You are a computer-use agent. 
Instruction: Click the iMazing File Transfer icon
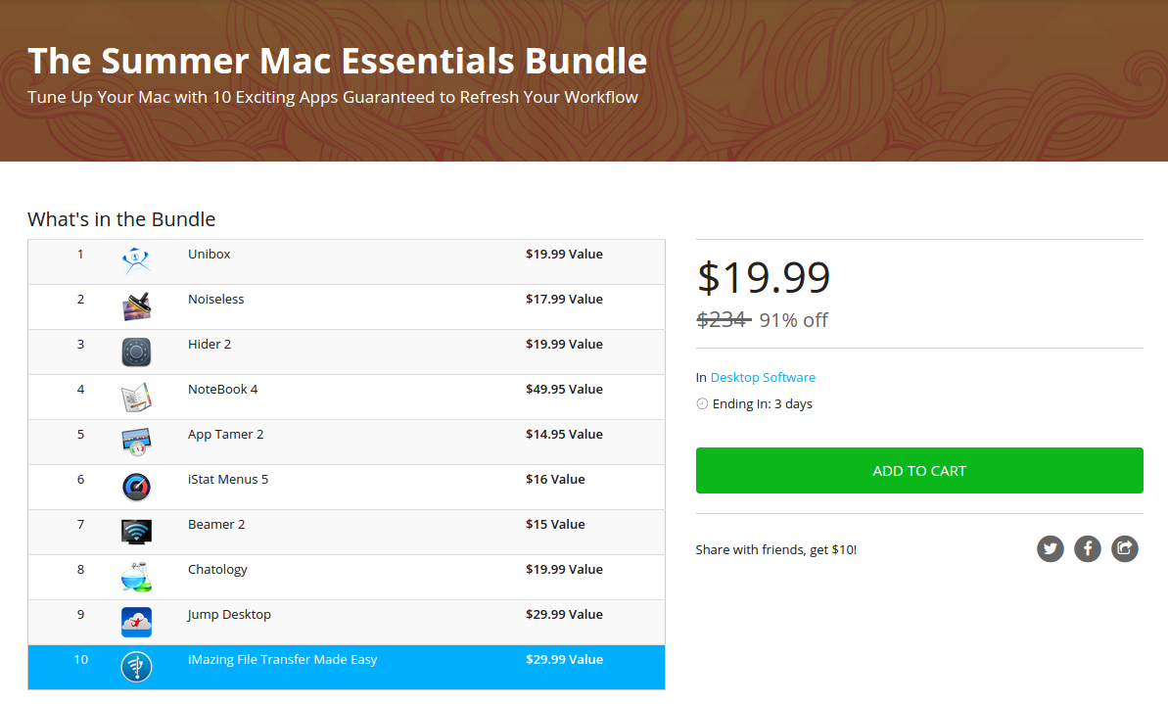tap(136, 667)
